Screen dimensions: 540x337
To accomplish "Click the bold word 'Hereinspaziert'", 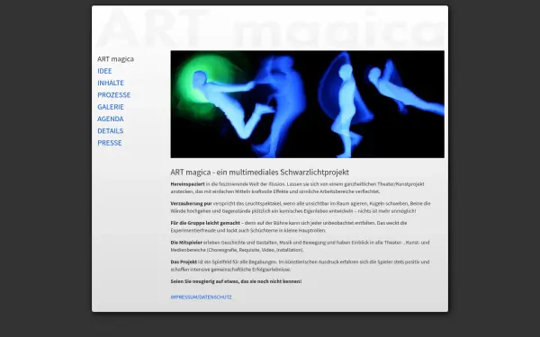I will point(187,184).
